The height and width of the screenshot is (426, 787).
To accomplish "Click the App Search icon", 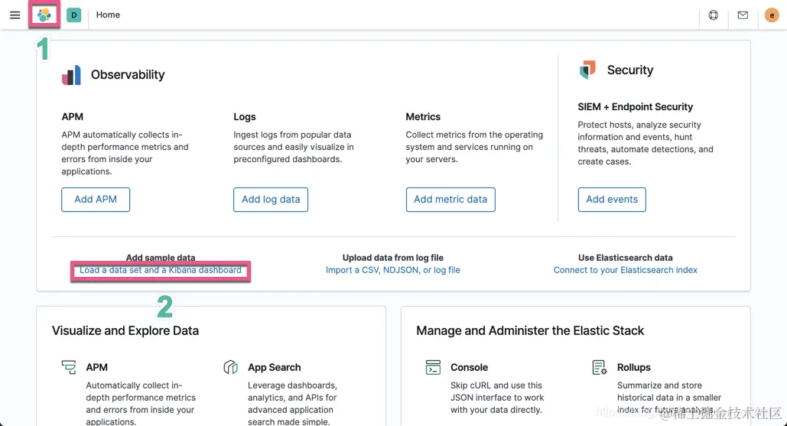I will coord(230,368).
